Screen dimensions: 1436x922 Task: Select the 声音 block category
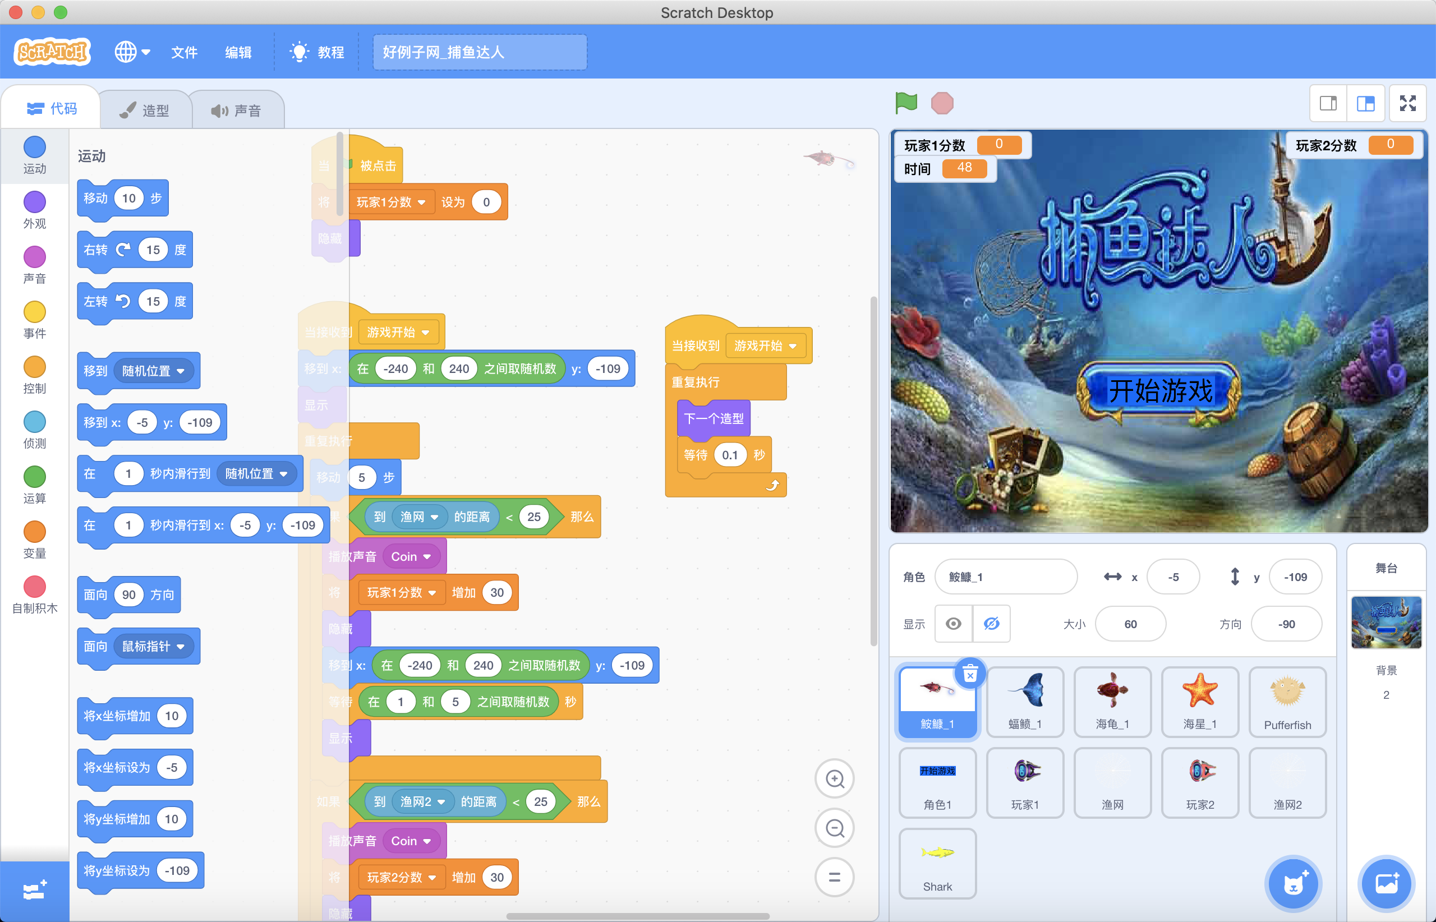point(35,266)
